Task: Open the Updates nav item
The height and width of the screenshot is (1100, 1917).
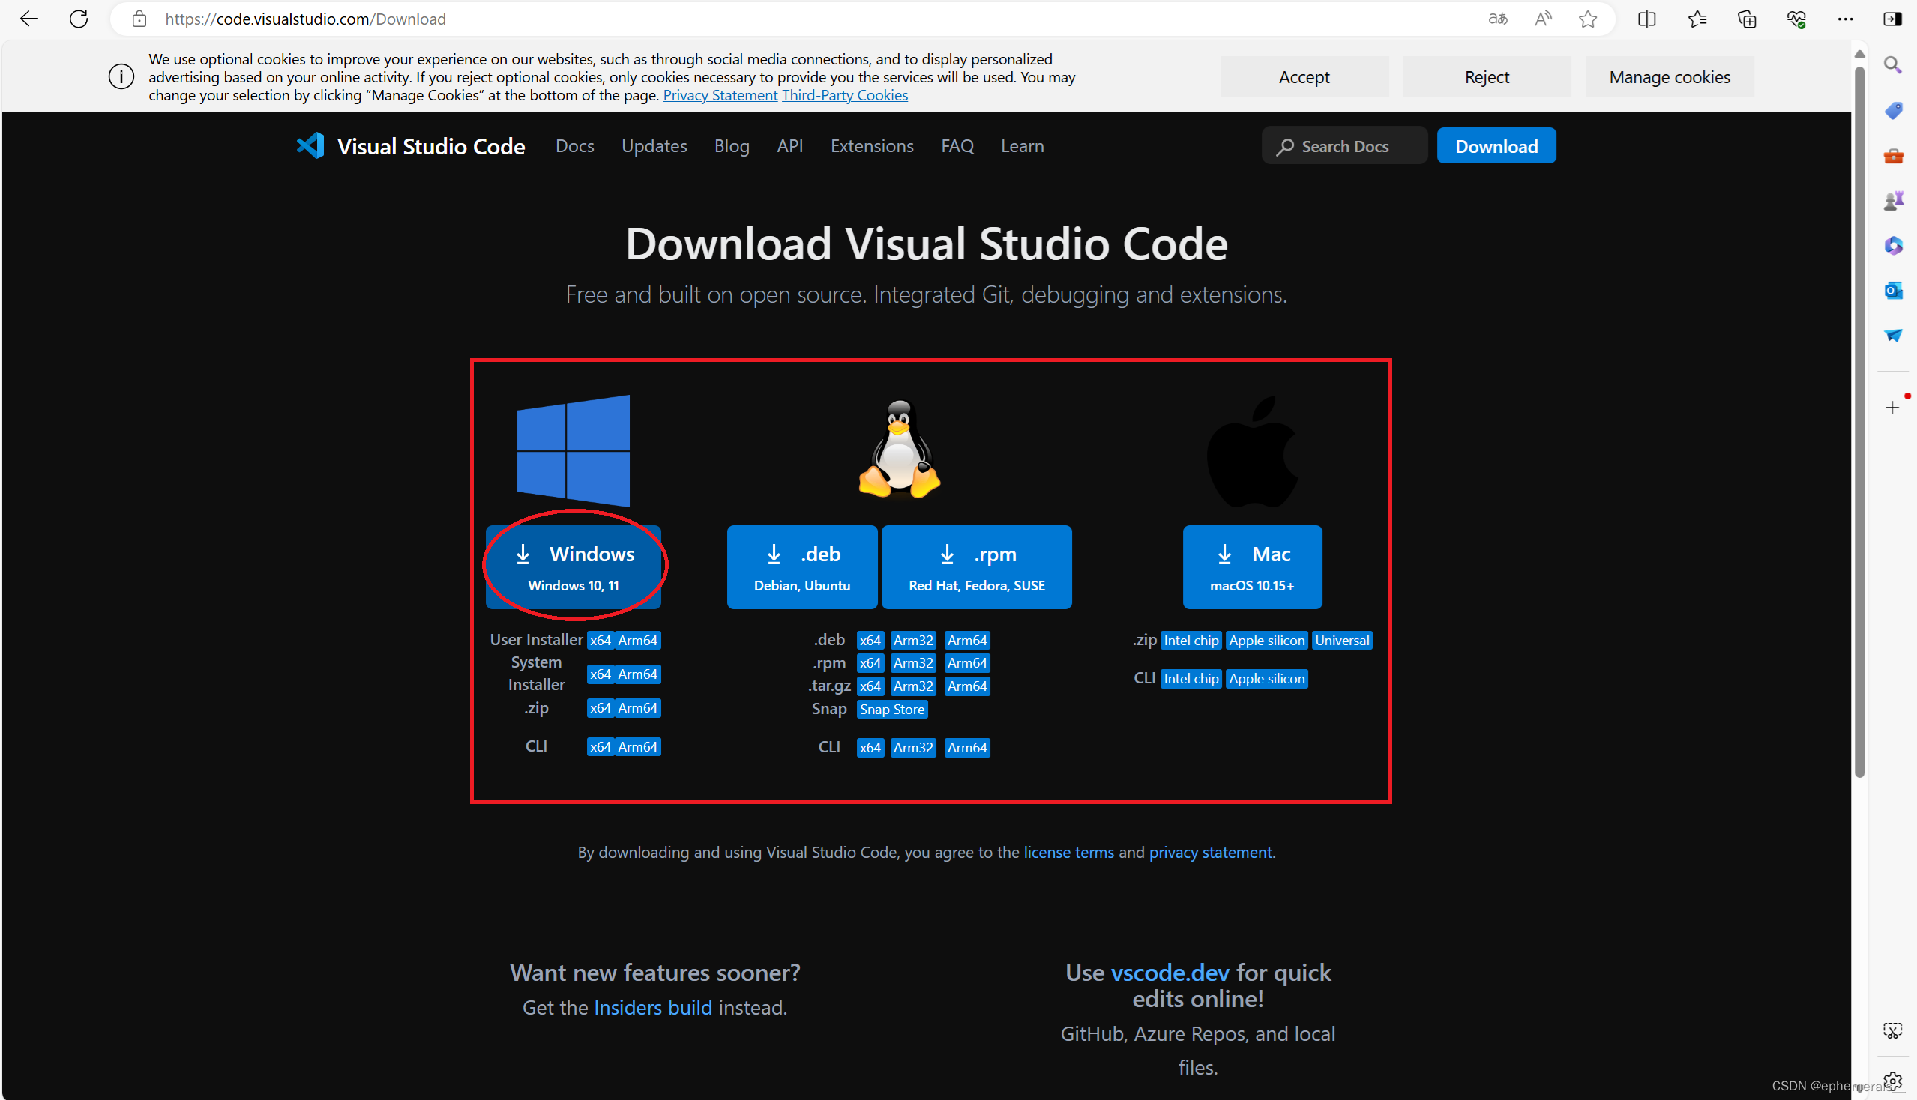Action: (x=654, y=146)
